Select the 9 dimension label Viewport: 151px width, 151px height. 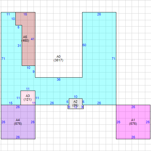click(x=34, y=72)
